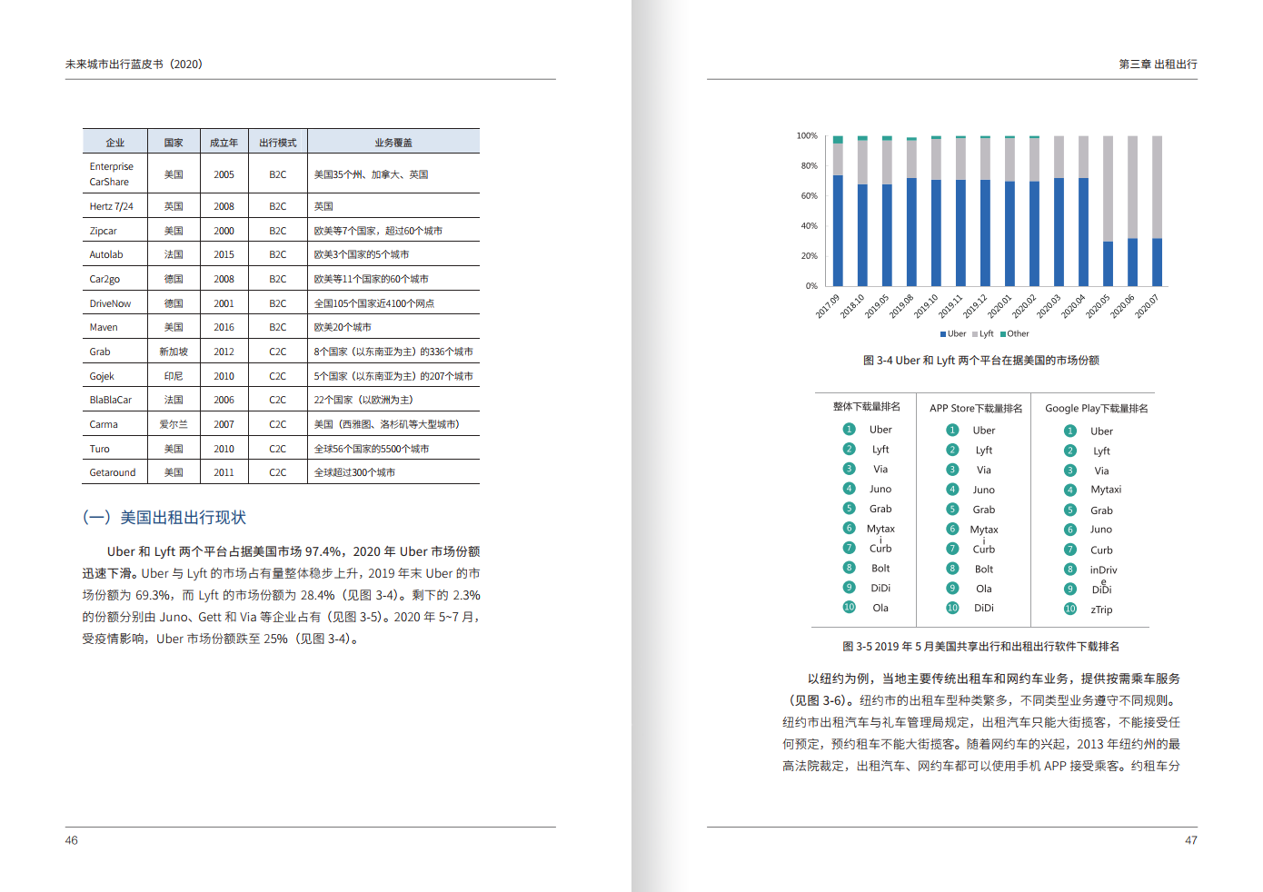Click the 2020.07 x-axis label

[x=1147, y=306]
